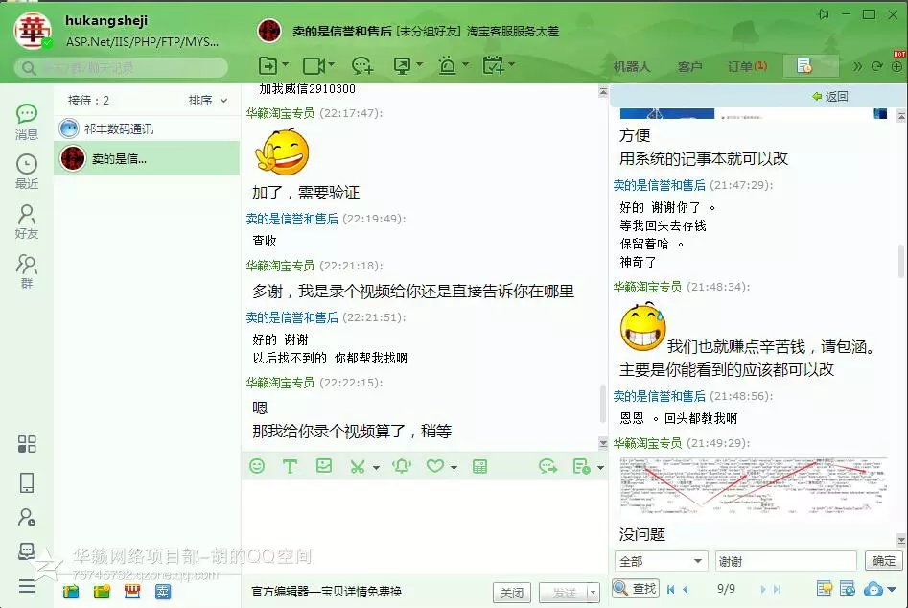Click the 关闭 button
The image size is (908, 608).
pos(512,593)
